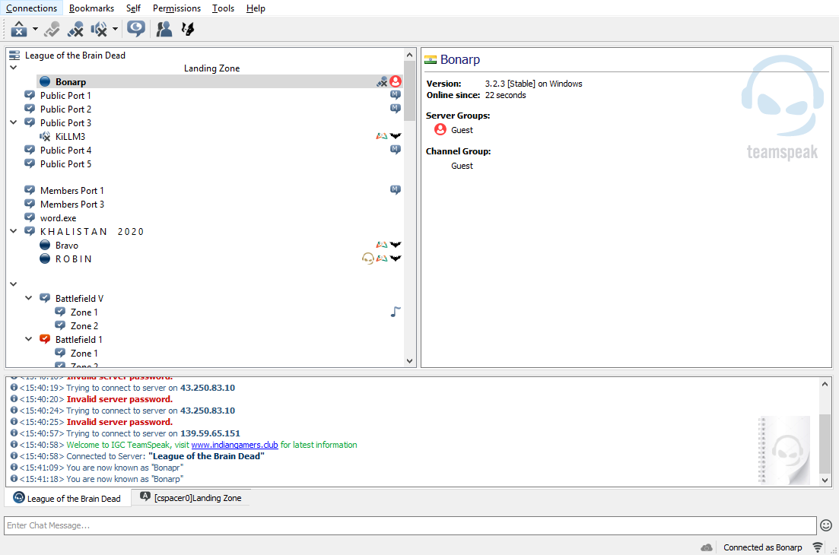Viewport: 839px width, 555px height.
Task: Click the cloud sync icon in status bar
Action: coord(707,547)
